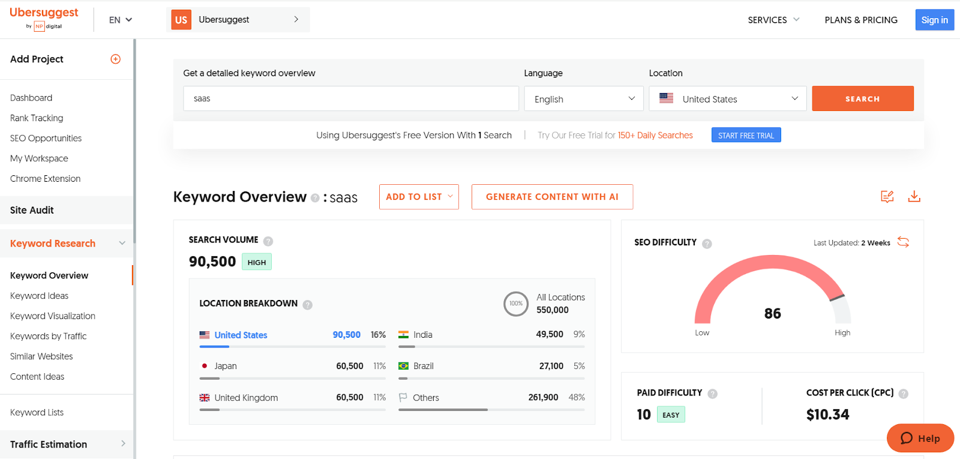Open the EN language dropdown
The height and width of the screenshot is (459, 960).
click(x=120, y=20)
